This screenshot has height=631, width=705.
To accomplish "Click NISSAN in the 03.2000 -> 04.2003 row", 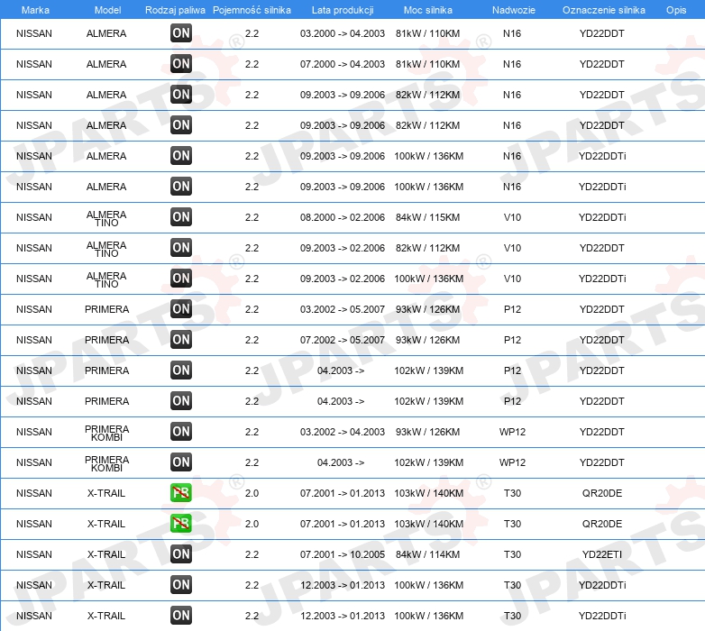I will 34,33.
